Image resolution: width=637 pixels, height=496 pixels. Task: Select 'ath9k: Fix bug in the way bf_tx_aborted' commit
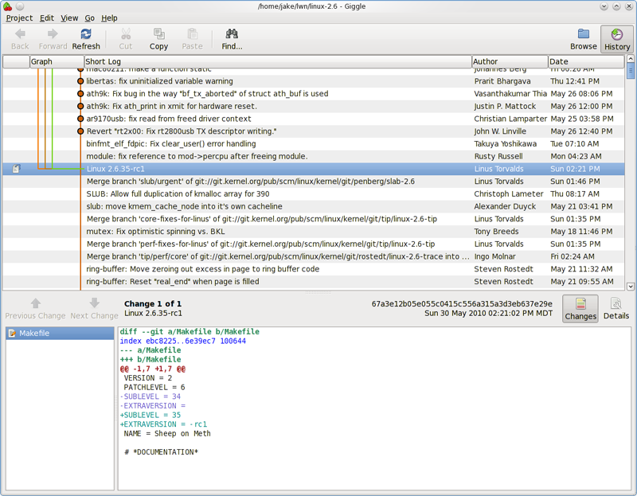point(314,94)
